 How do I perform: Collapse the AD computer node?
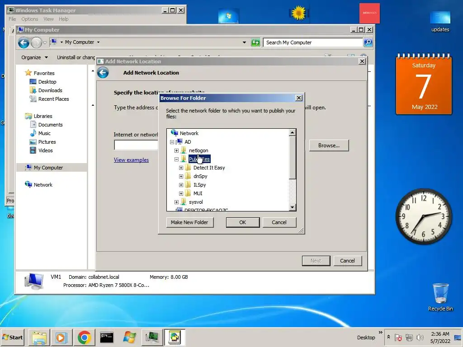(172, 142)
